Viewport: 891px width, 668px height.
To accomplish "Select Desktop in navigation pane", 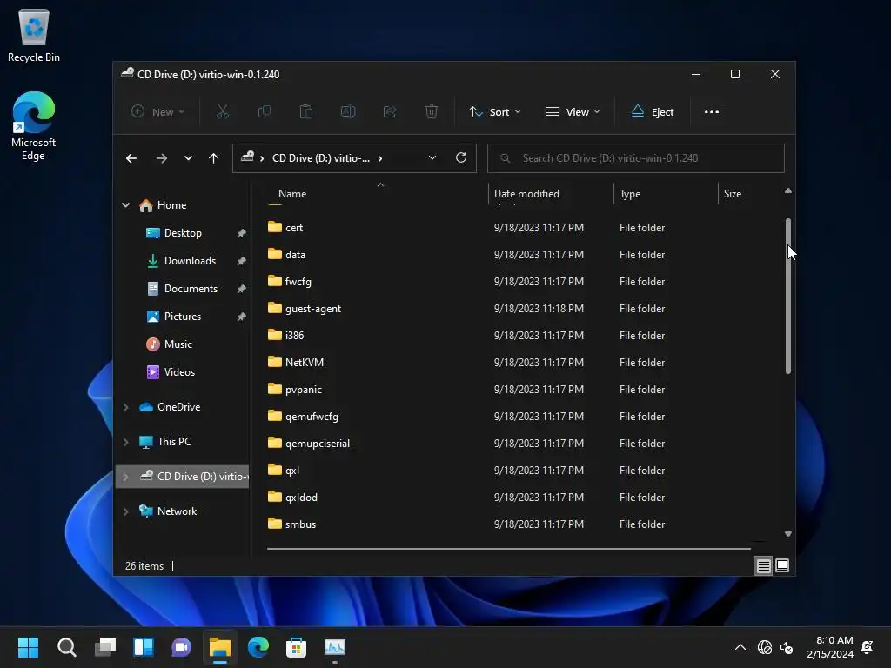I will (x=183, y=233).
